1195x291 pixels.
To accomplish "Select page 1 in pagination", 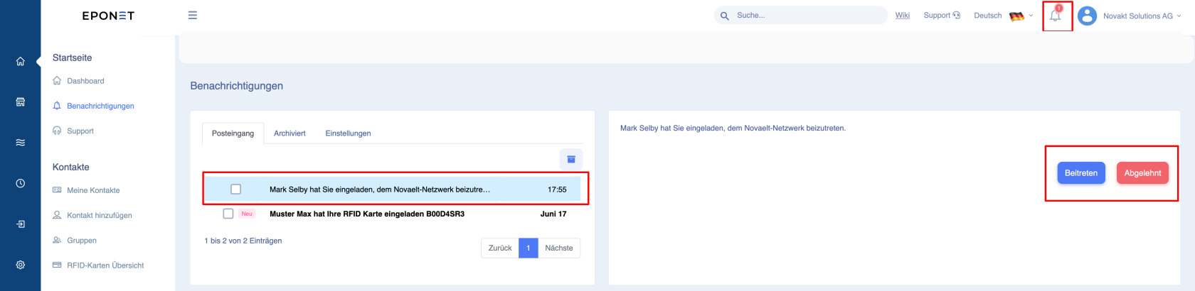I will [529, 248].
